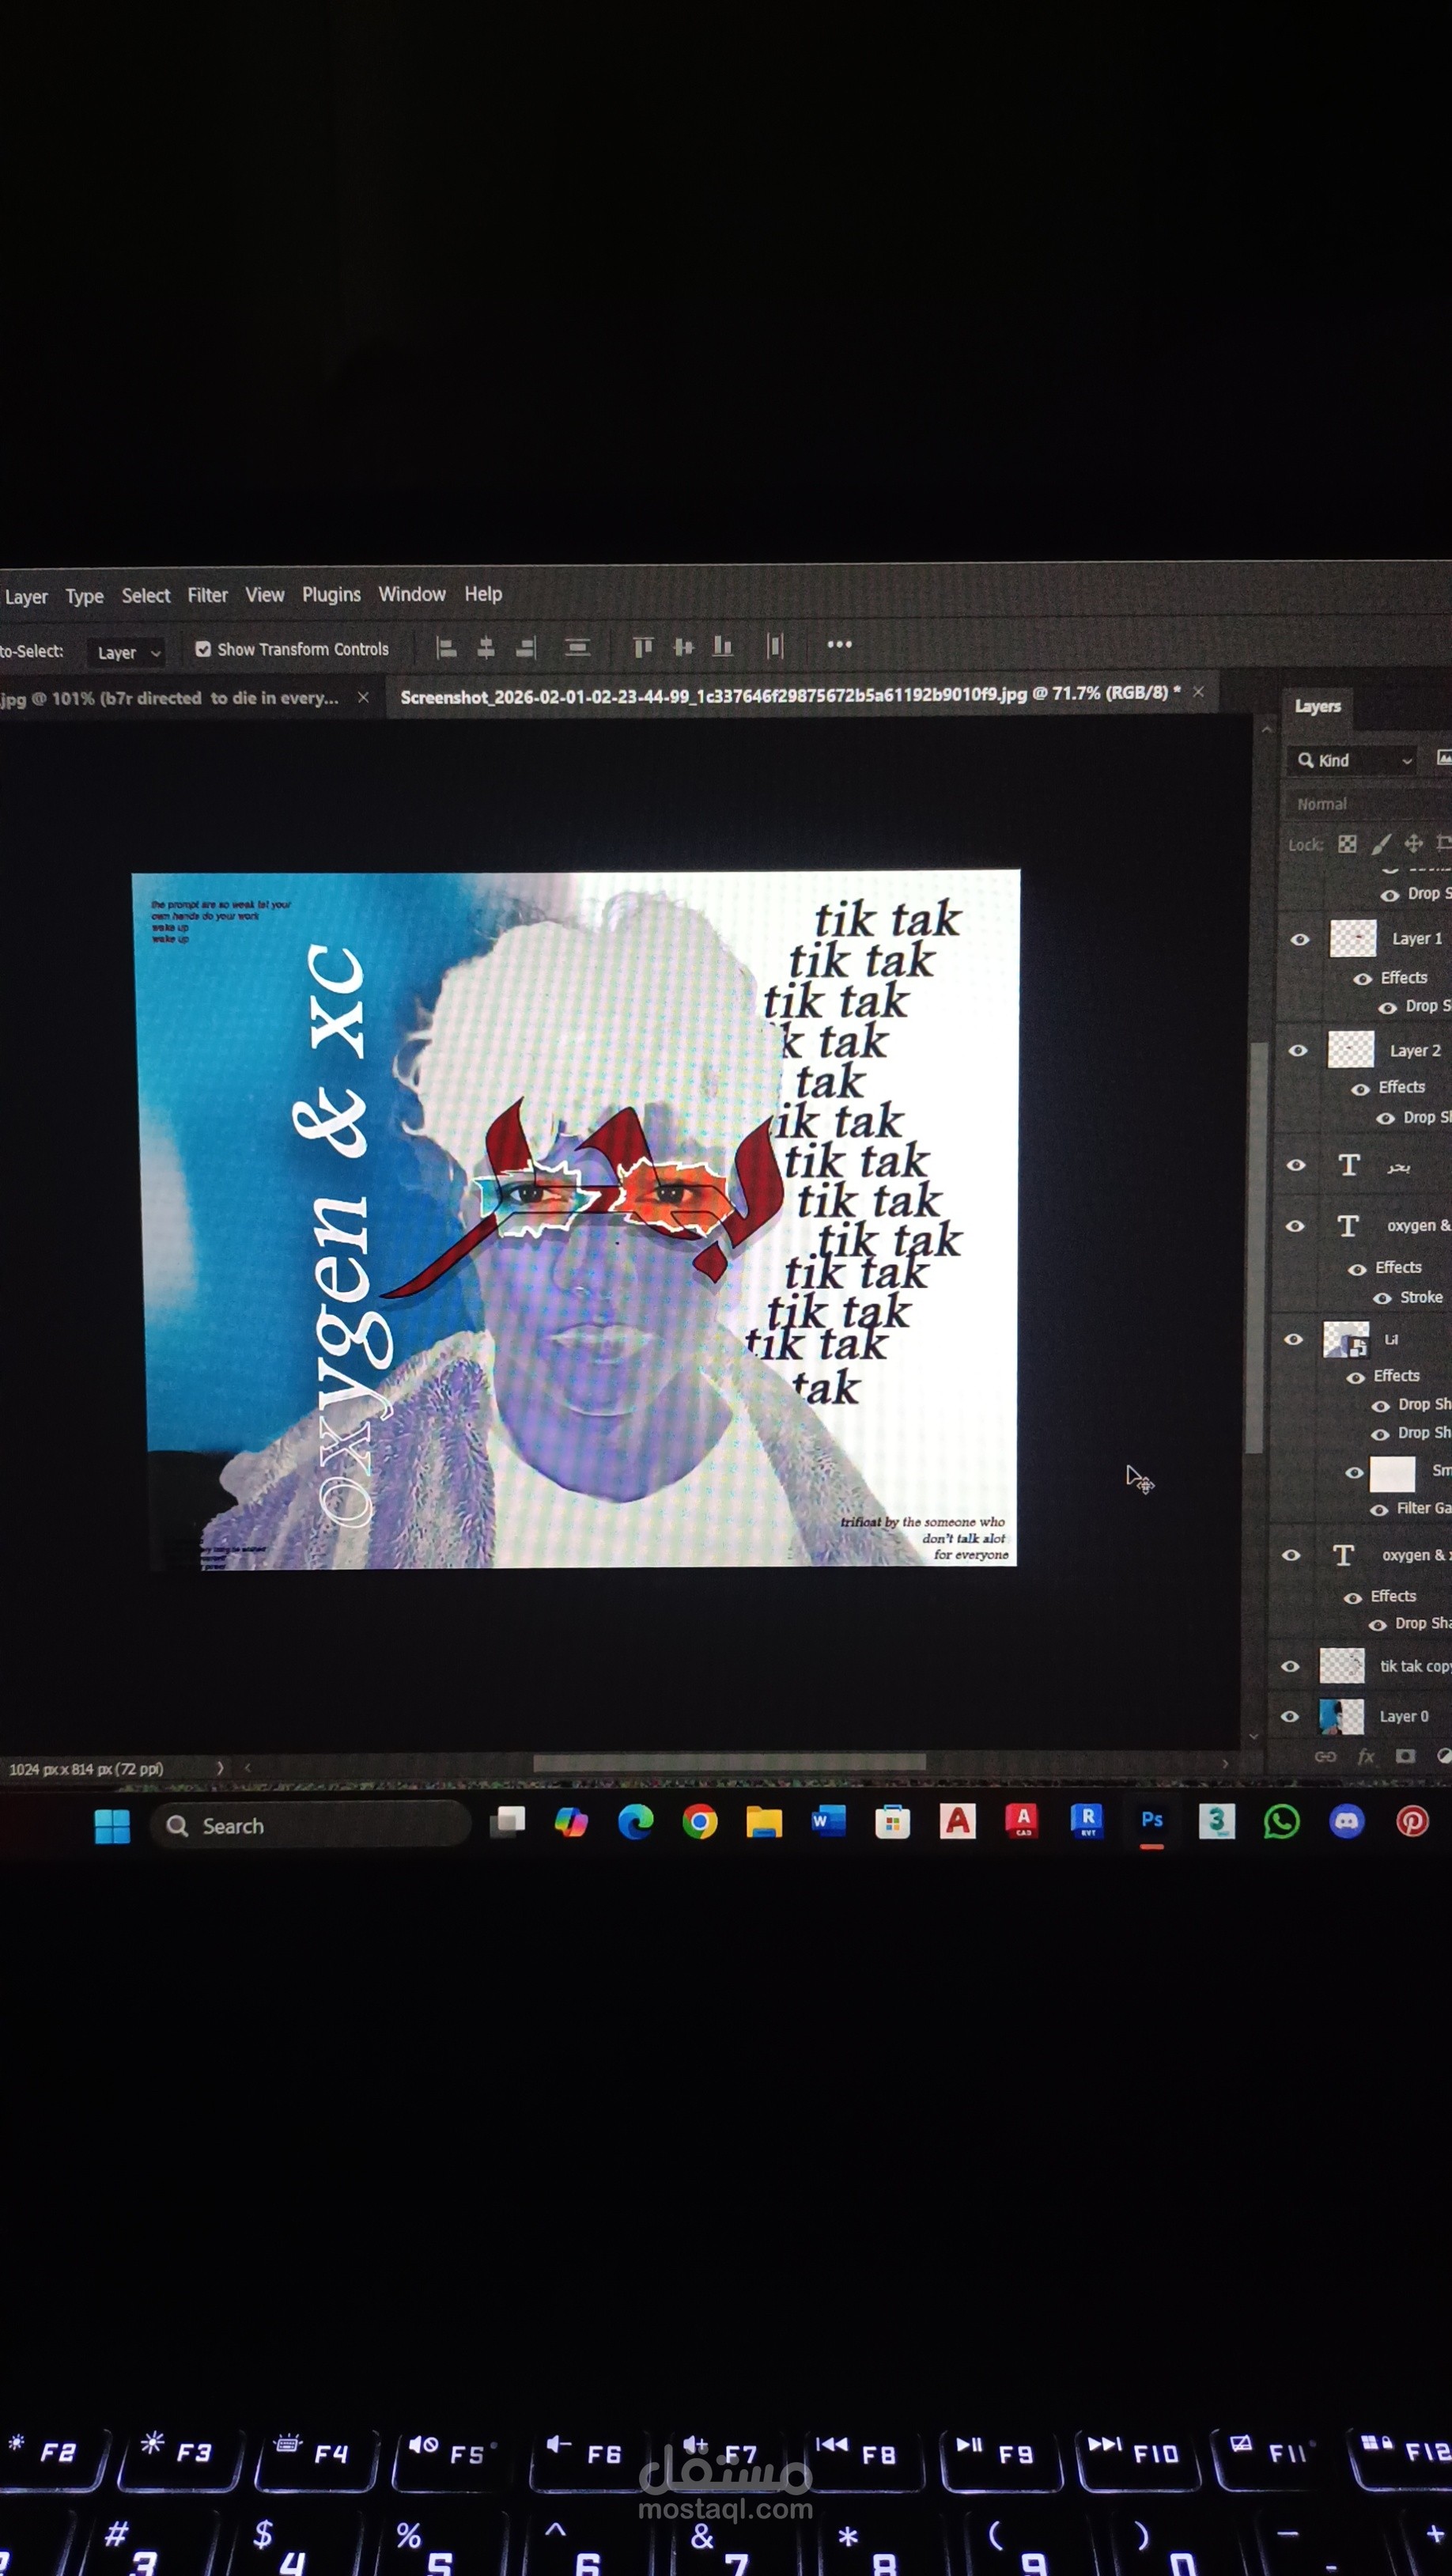Viewport: 1452px width, 2576px height.
Task: Toggle visibility of Arabic text layer
Action: pyautogui.click(x=1296, y=1165)
